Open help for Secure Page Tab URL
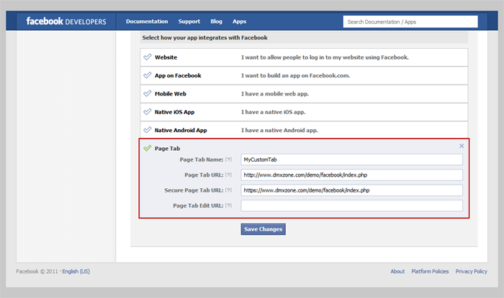504x298 pixels. pyautogui.click(x=228, y=190)
